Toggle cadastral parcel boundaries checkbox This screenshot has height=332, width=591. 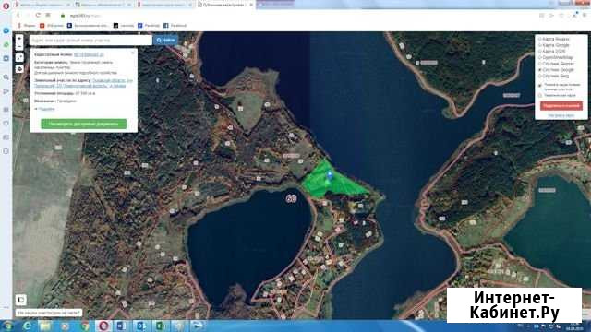(540, 86)
